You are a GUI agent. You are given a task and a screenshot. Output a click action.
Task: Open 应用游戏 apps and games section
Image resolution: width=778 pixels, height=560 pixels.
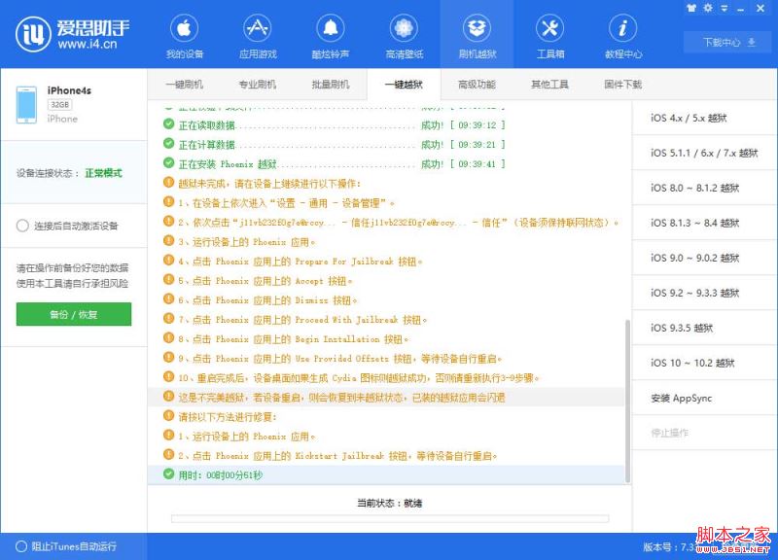(x=258, y=36)
